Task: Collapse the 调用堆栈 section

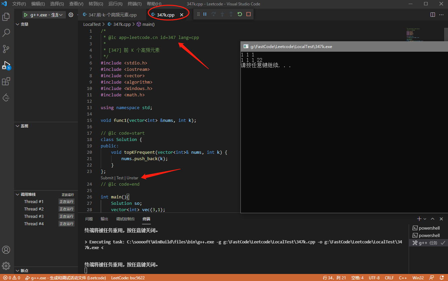Action: [46, 194]
